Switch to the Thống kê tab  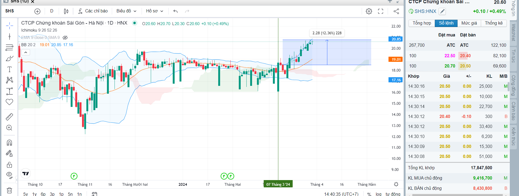pos(494,23)
